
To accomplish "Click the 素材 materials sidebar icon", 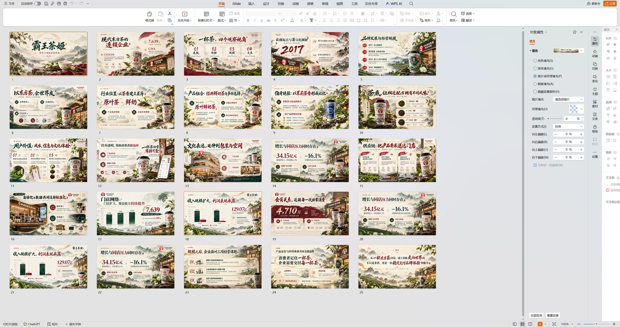I will click(595, 104).
